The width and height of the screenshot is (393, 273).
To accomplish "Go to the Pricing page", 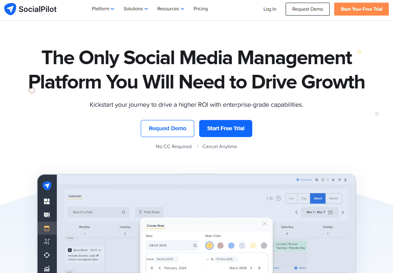I will 200,9.
